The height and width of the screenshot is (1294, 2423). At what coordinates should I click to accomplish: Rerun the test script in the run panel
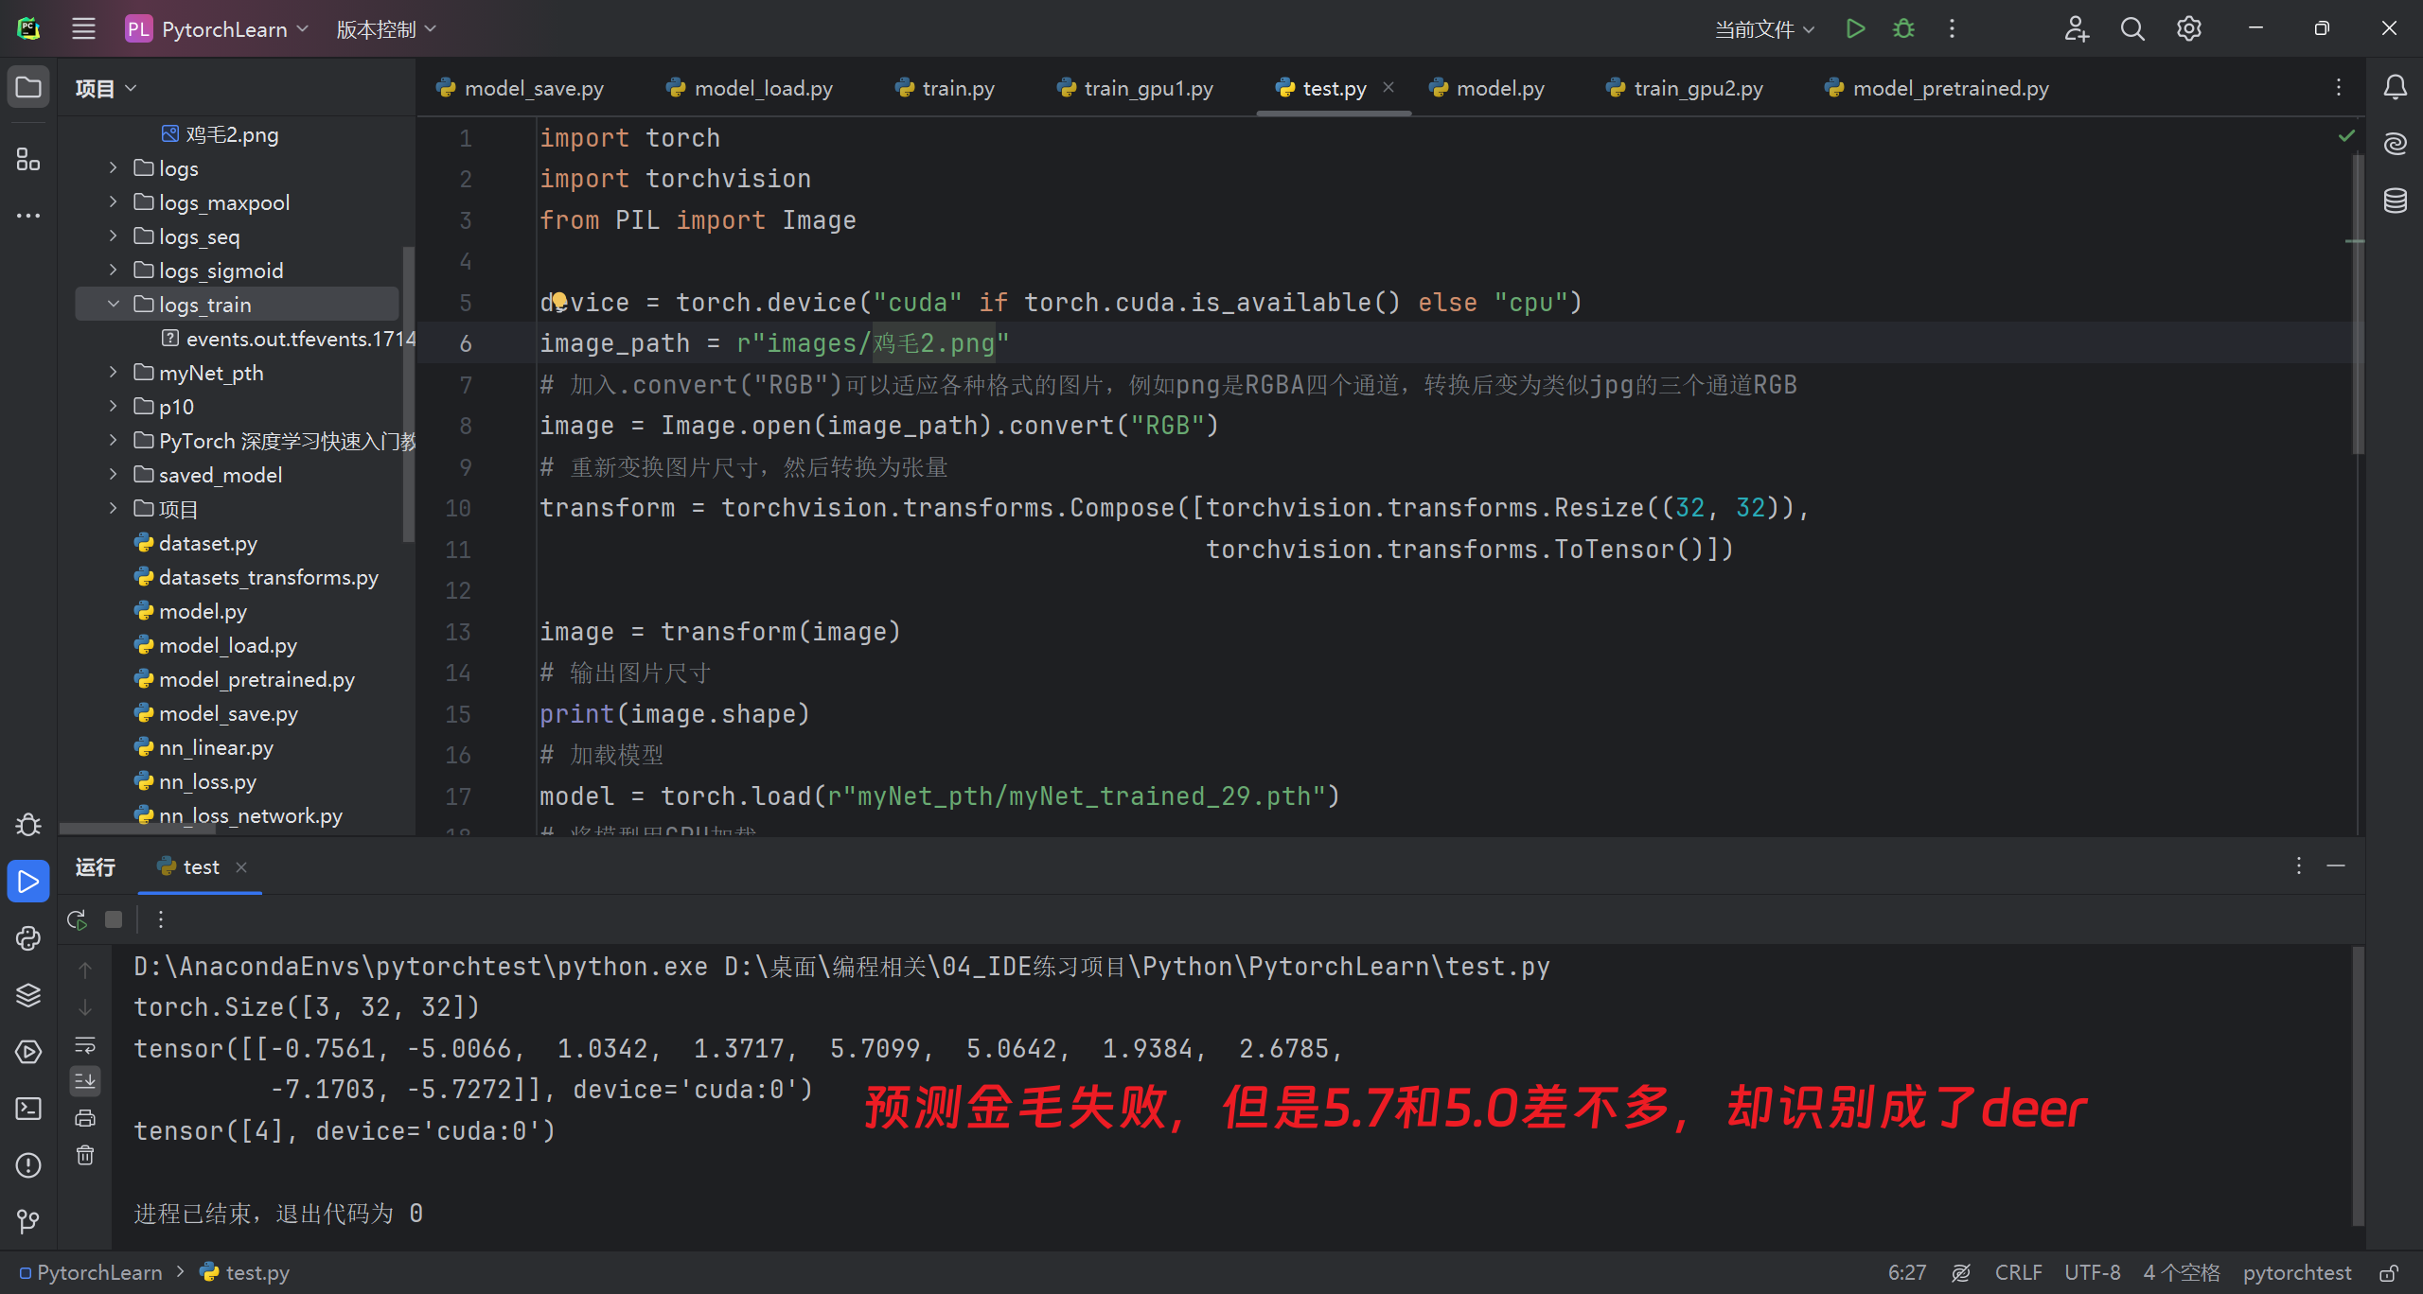coord(78,919)
